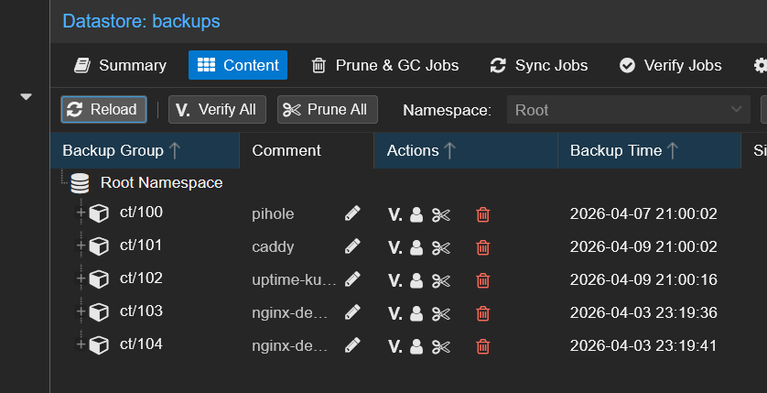The height and width of the screenshot is (393, 767).
Task: Verify ct/102 backup group
Action: point(394,281)
